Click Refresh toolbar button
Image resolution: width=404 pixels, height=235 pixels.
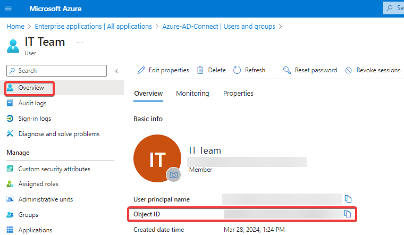(x=249, y=70)
